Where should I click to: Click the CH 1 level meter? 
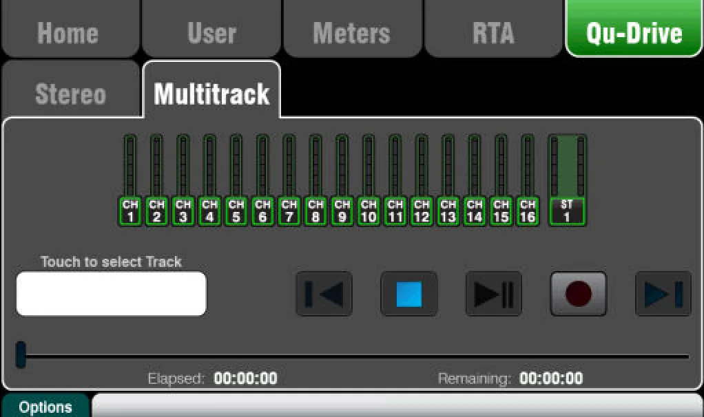(x=130, y=165)
